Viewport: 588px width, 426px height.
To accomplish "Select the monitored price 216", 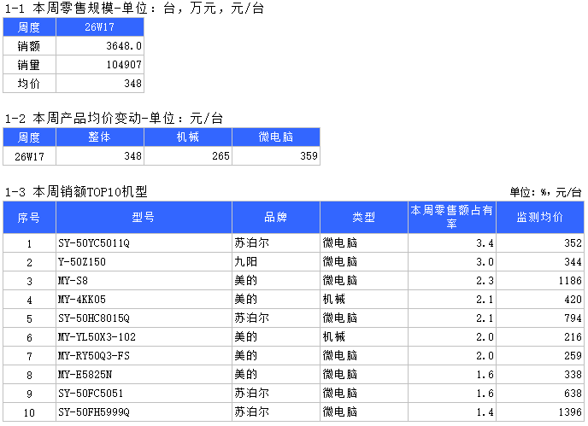I will coord(573,337).
